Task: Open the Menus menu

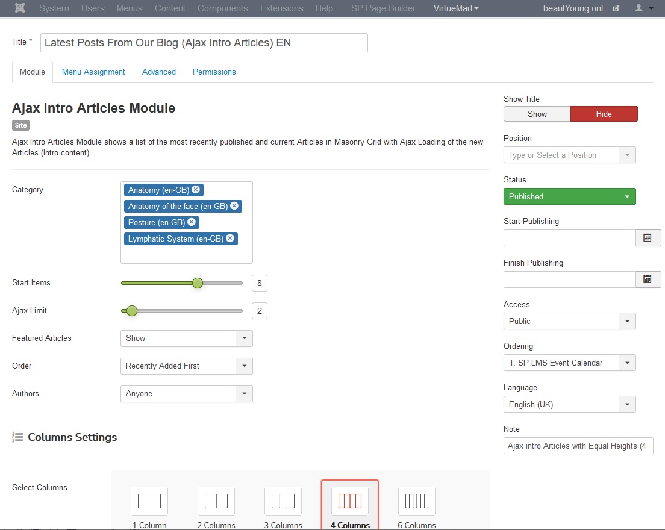Action: [x=130, y=8]
